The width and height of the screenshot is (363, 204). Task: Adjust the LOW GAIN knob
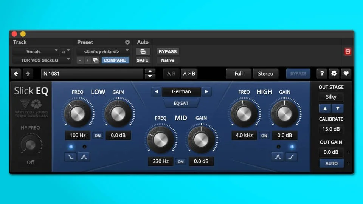(x=118, y=114)
